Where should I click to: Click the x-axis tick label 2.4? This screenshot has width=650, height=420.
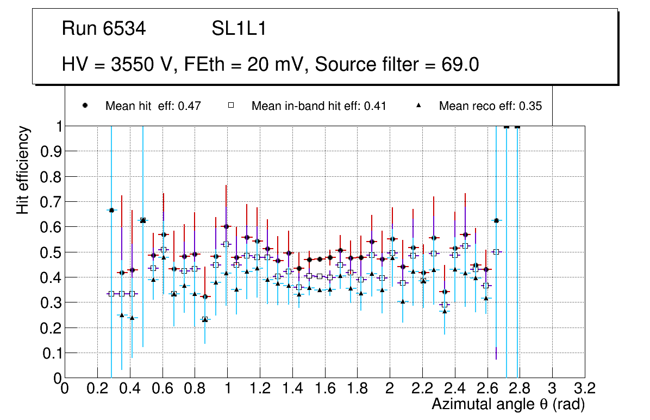point(454,388)
